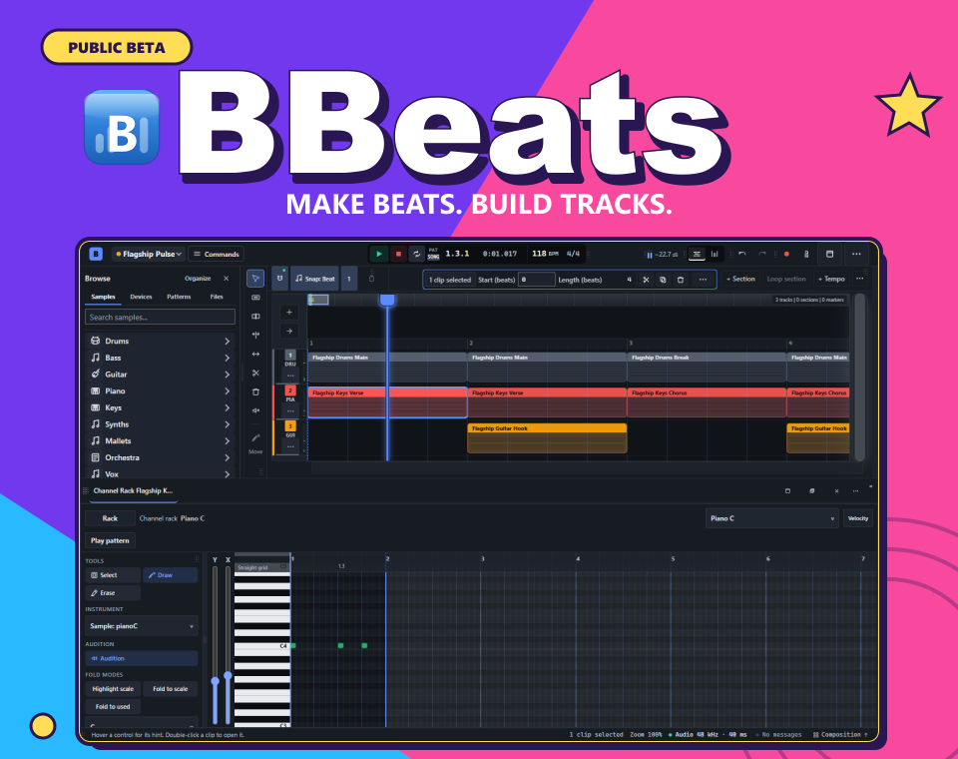Click the BBeats B logo in app toolbar
The image size is (958, 759).
click(96, 254)
